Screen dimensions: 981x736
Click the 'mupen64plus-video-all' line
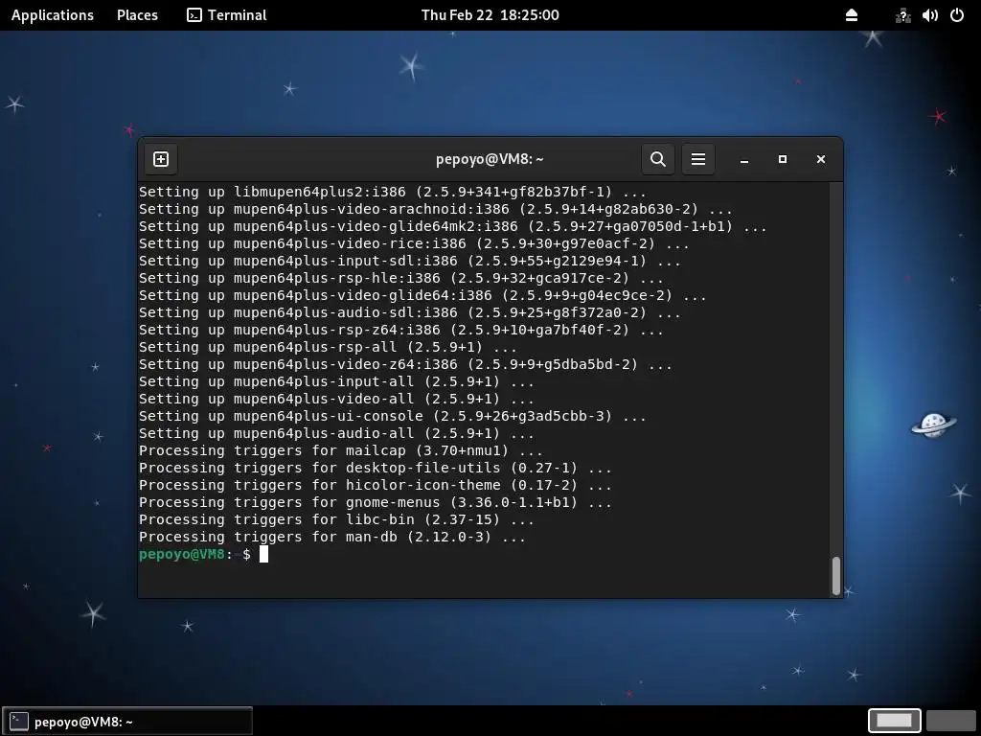point(336,399)
